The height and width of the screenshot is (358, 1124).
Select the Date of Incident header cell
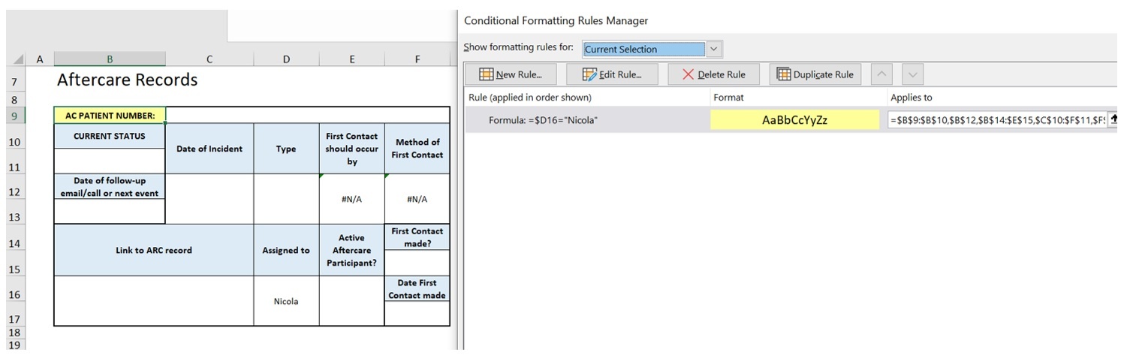click(209, 149)
